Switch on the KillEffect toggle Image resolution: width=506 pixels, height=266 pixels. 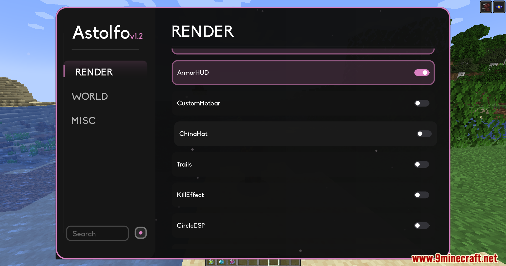(422, 195)
